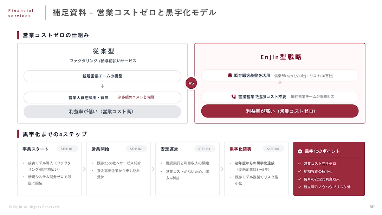Toggle the checkmark beside 初期投資の極小化
Screen dimensions: 382x215
(299, 171)
